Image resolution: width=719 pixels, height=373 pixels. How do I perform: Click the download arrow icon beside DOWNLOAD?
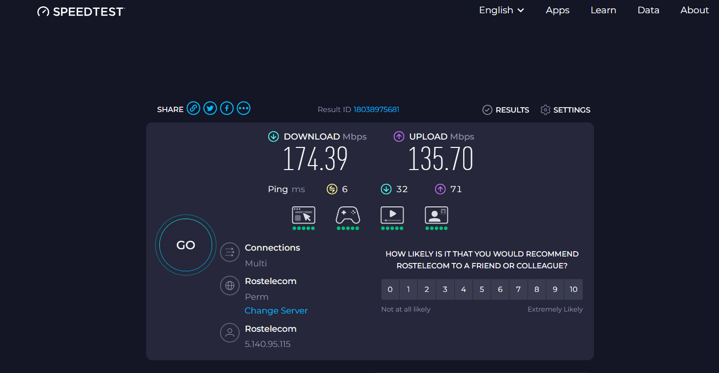pos(273,137)
